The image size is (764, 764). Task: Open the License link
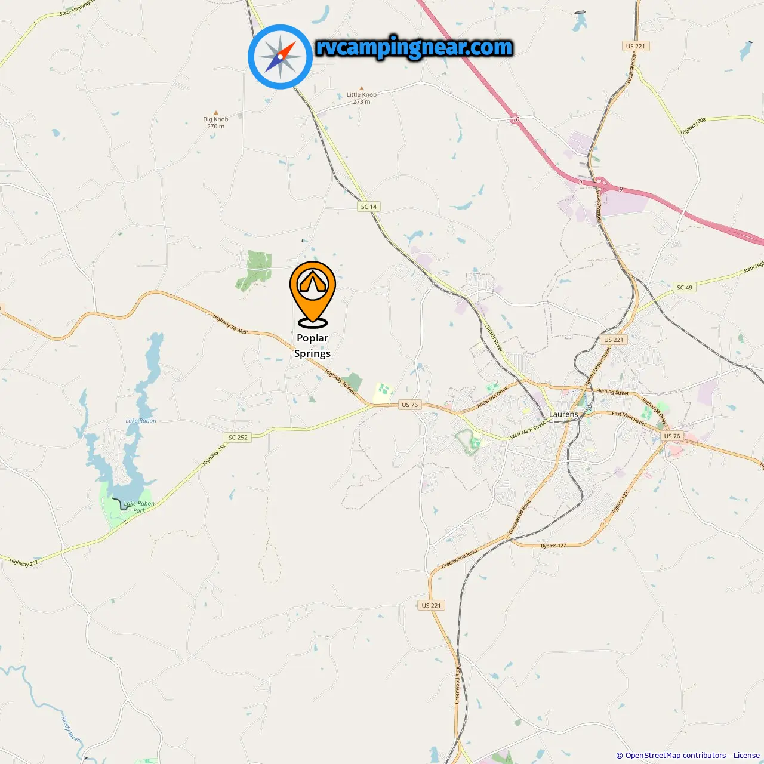pyautogui.click(x=747, y=755)
